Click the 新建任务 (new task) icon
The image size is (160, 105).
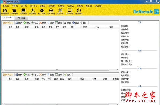5,10
